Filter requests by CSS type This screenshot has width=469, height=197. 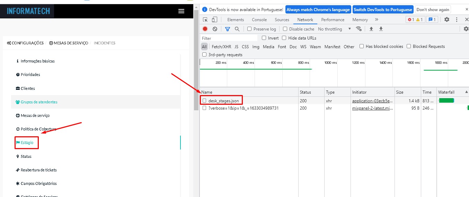pos(245,46)
